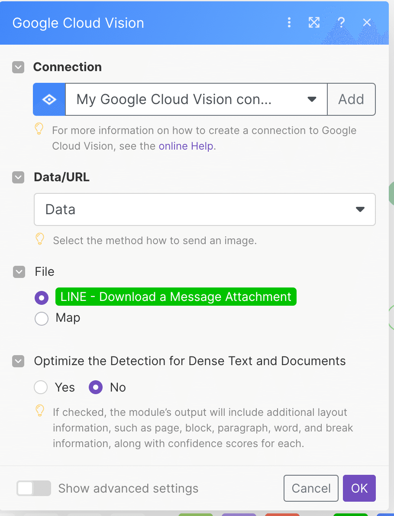Open the three-dot module options menu
Screen dimensions: 394x516
(x=289, y=23)
